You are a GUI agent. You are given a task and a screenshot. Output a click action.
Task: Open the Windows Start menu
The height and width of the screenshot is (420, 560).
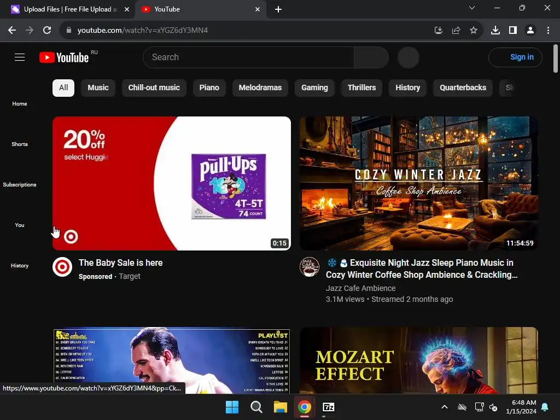(232, 407)
